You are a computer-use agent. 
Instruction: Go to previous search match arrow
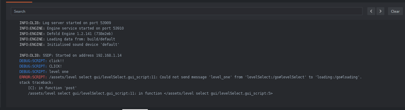371,11
